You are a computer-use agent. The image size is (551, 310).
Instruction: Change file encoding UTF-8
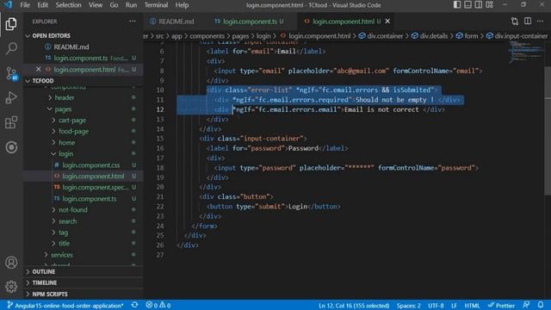click(x=436, y=306)
